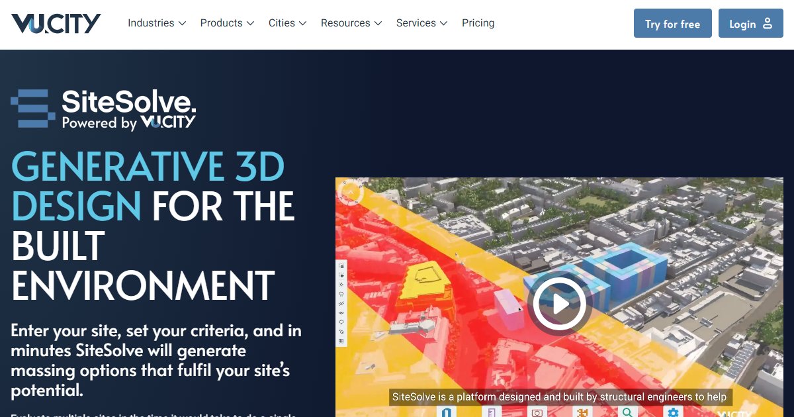
Task: Expand the Products dropdown
Action: pos(227,23)
